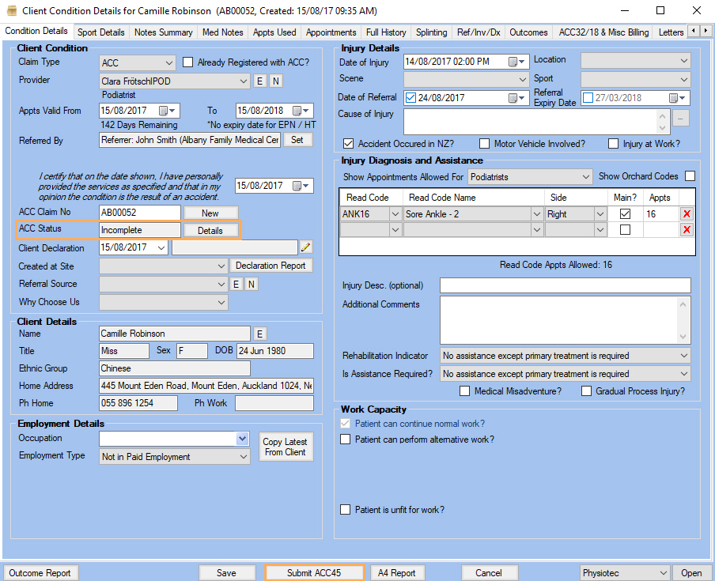Screen dimensions: 715x581
Task: Enable Already Registered with ACC checkbox
Action: 188,62
